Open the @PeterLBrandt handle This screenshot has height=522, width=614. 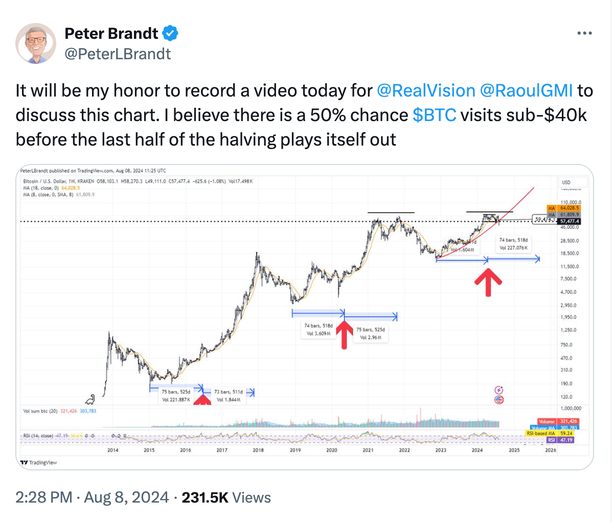coord(118,54)
